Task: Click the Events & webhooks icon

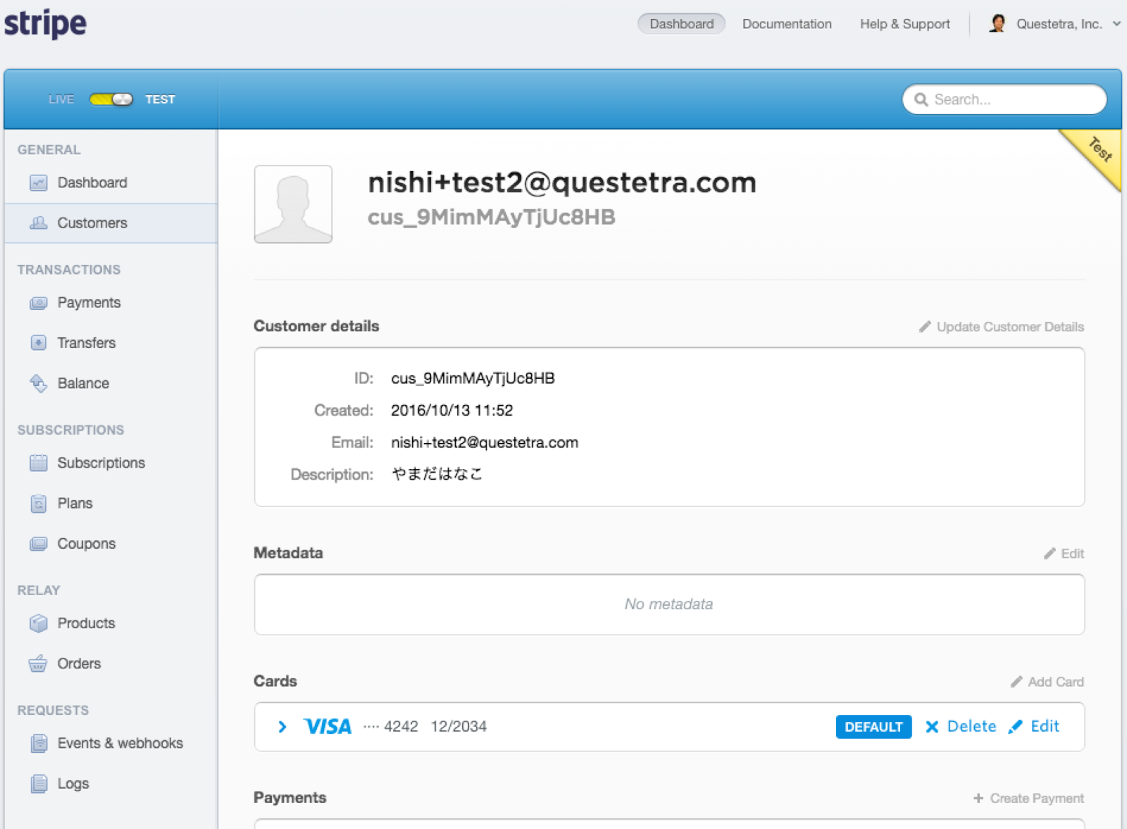Action: pyautogui.click(x=39, y=743)
